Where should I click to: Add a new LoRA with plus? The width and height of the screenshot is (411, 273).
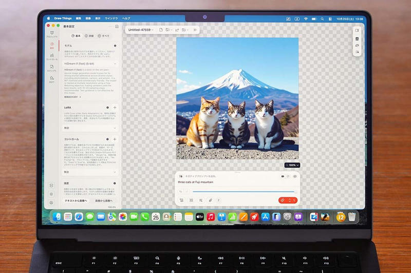tap(115, 108)
